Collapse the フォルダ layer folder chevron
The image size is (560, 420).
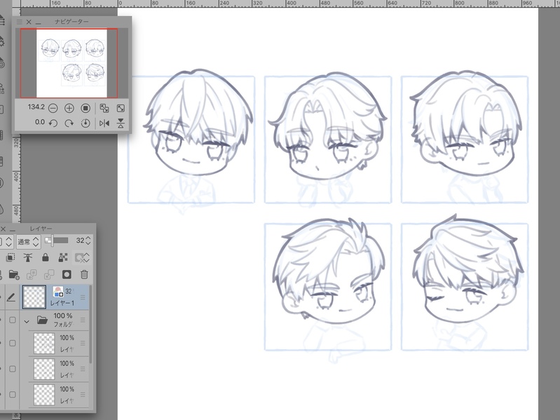27,321
